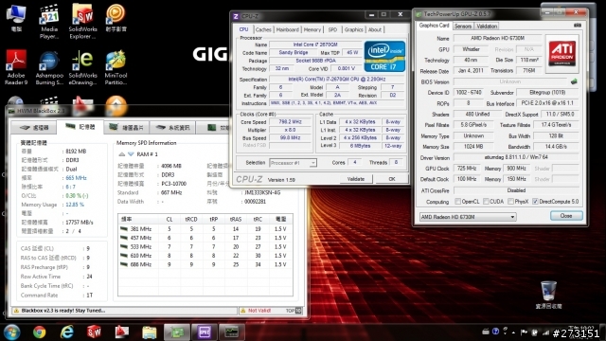The width and height of the screenshot is (606, 341).
Task: Open Windows Explorer folder in taskbar
Action: coord(150,332)
